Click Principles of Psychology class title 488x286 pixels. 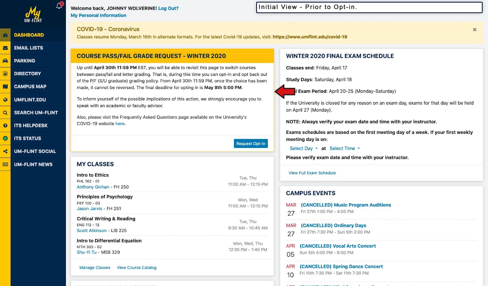(x=105, y=197)
